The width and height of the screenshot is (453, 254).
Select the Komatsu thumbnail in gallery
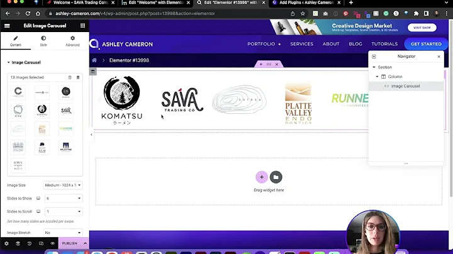click(x=42, y=110)
